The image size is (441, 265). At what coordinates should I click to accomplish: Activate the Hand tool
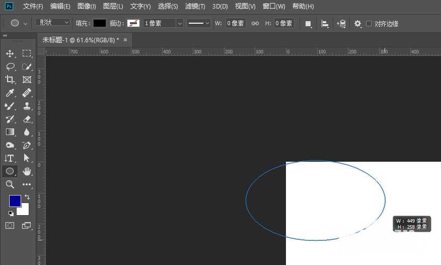coord(27,171)
